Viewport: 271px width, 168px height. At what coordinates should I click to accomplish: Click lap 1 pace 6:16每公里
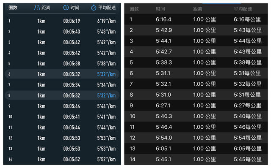point(247,19)
